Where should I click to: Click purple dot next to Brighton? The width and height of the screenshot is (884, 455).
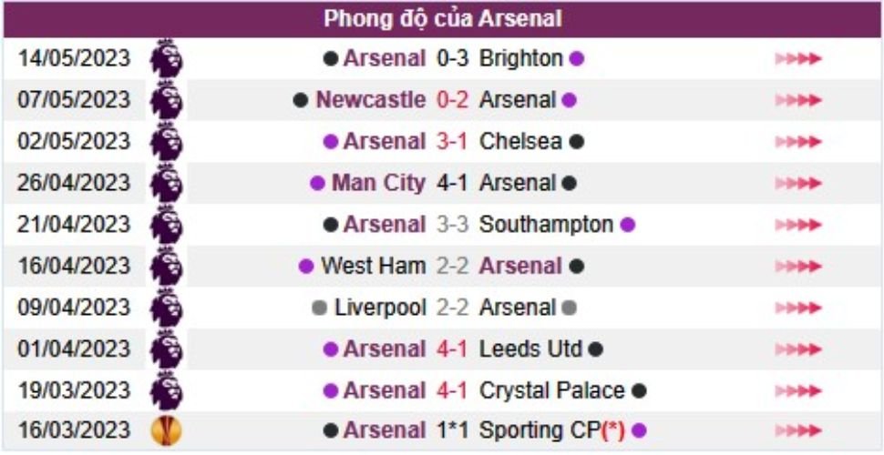click(x=577, y=59)
